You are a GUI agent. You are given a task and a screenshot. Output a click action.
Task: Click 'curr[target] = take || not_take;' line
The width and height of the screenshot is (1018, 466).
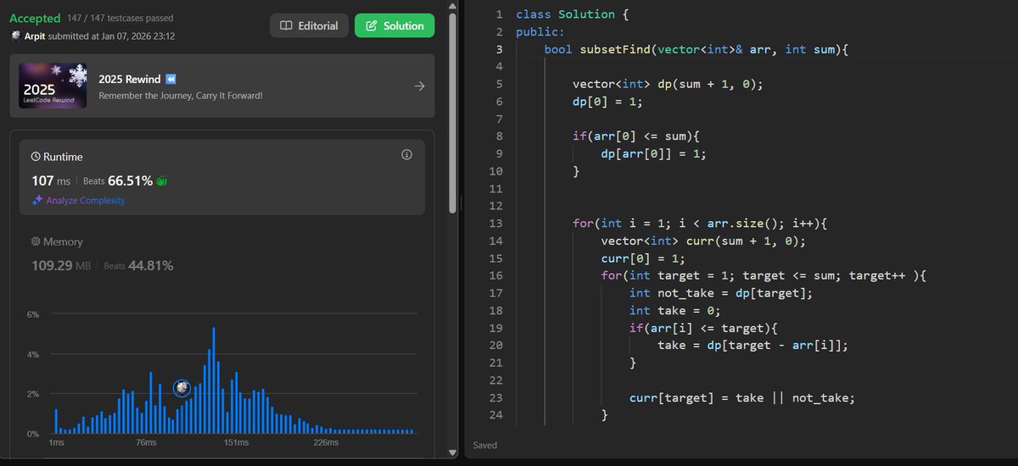(x=742, y=397)
